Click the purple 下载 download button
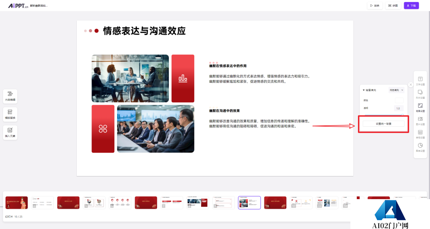Image resolution: width=430 pixels, height=229 pixels. click(x=411, y=6)
